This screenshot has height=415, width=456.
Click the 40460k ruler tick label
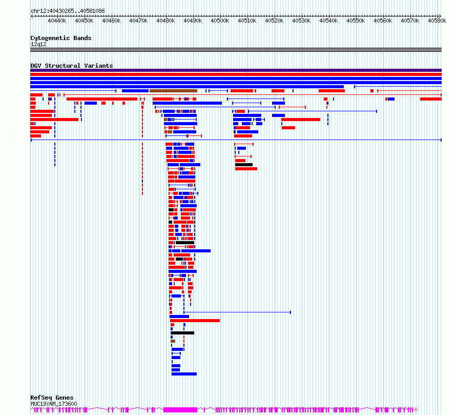(x=111, y=21)
